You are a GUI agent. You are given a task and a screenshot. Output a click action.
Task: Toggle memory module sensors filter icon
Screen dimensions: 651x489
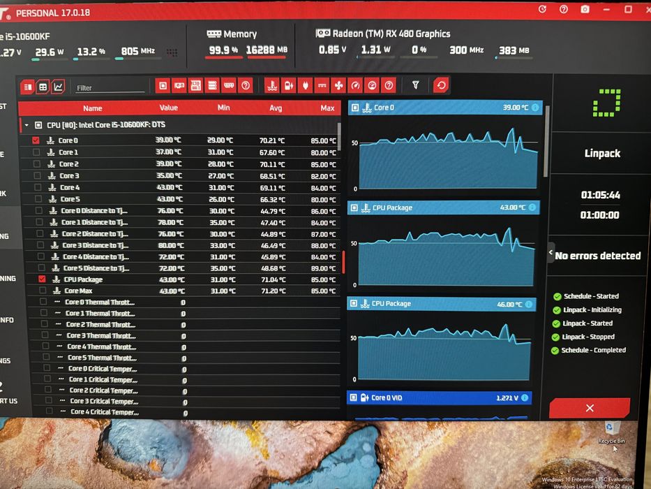point(229,86)
